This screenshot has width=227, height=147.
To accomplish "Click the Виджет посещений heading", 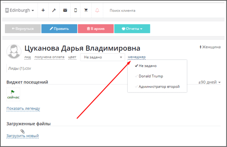I will pyautogui.click(x=27, y=82).
